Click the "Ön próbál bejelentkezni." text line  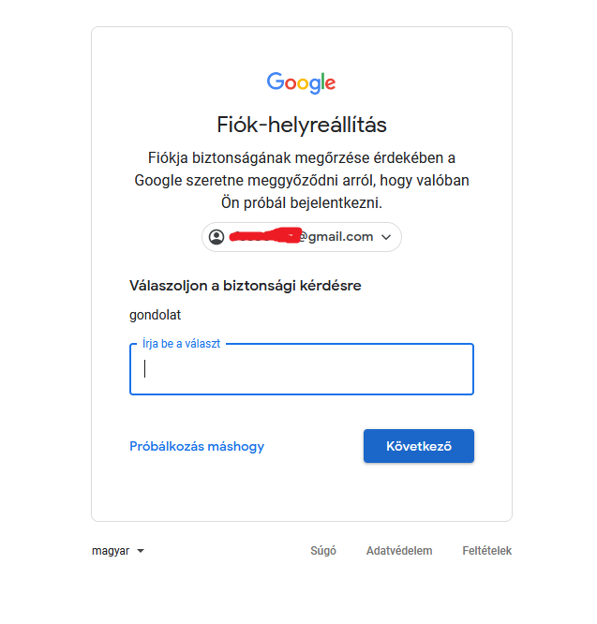[301, 202]
